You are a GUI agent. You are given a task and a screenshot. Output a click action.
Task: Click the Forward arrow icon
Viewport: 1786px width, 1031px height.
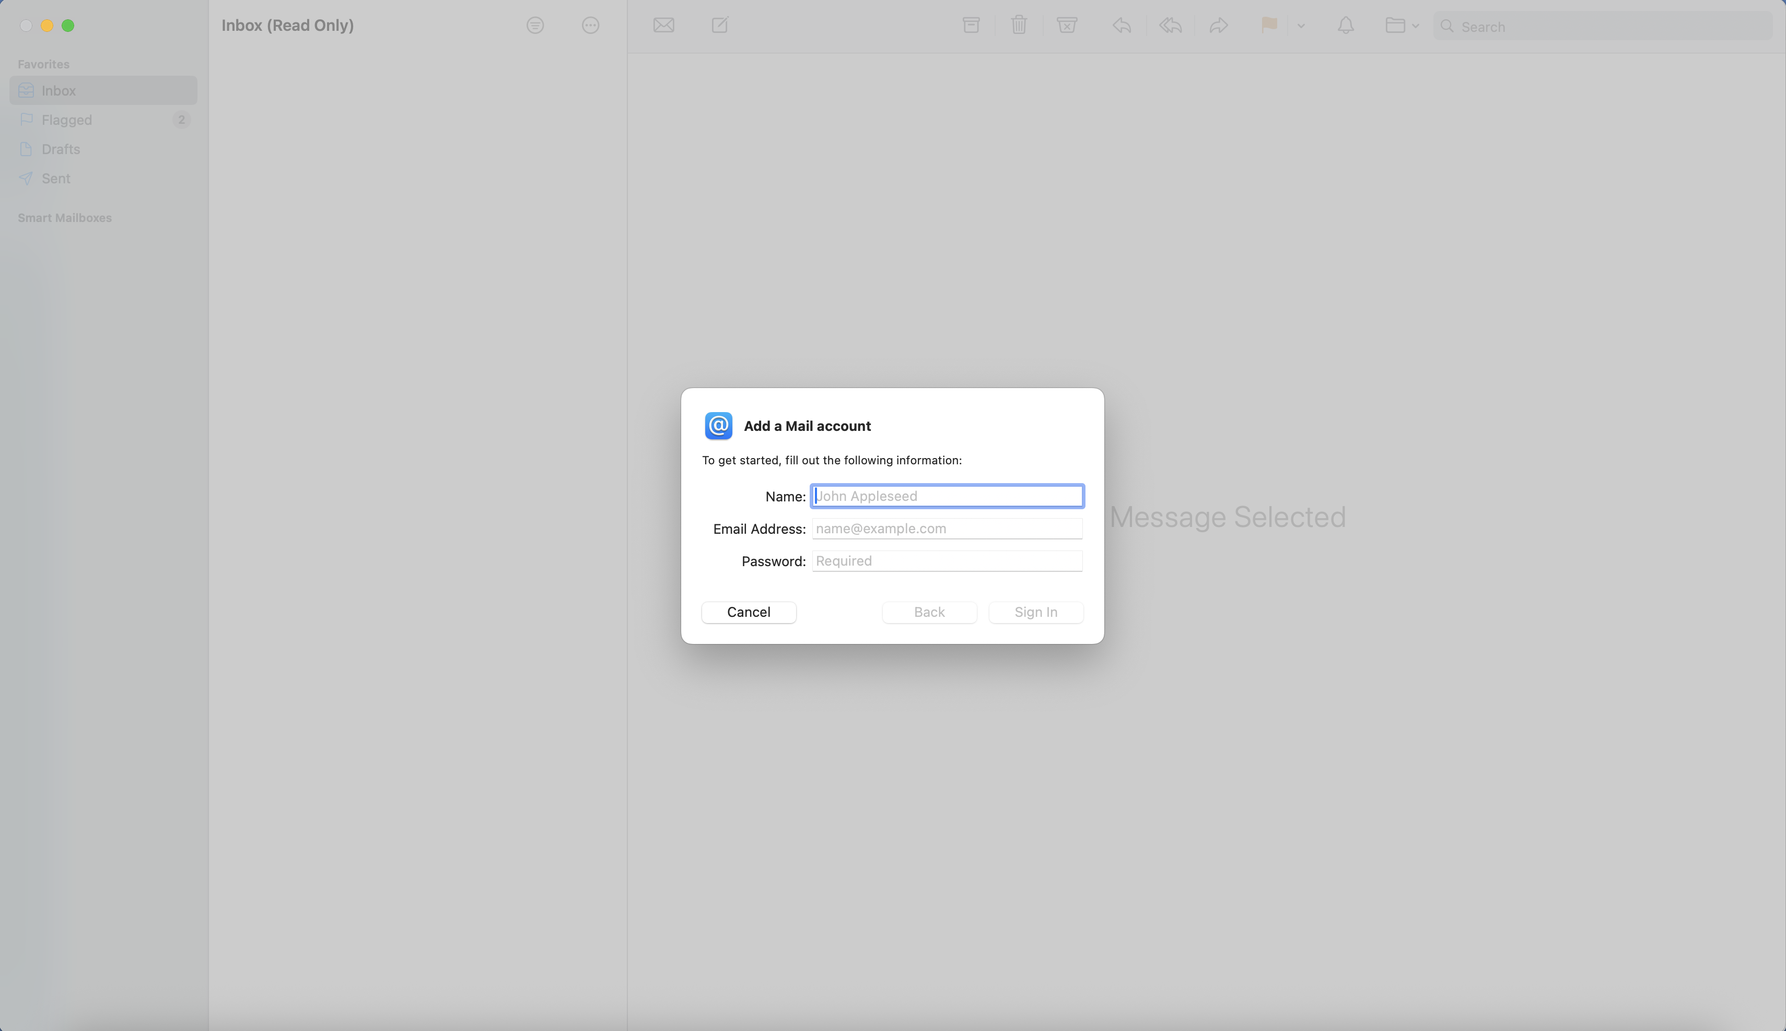(x=1218, y=26)
